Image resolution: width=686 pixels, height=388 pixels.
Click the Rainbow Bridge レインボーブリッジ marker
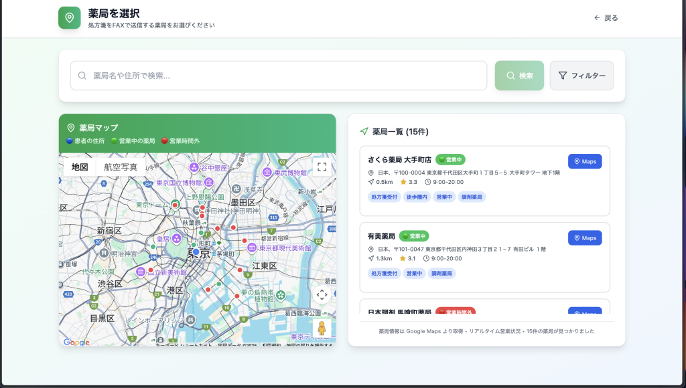[190, 320]
